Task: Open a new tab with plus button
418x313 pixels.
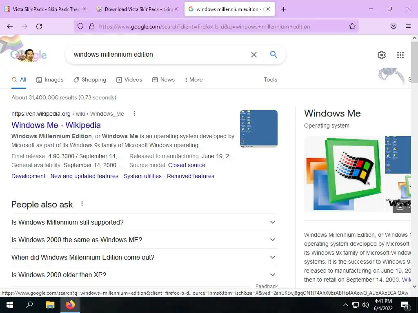Action: 283,9
